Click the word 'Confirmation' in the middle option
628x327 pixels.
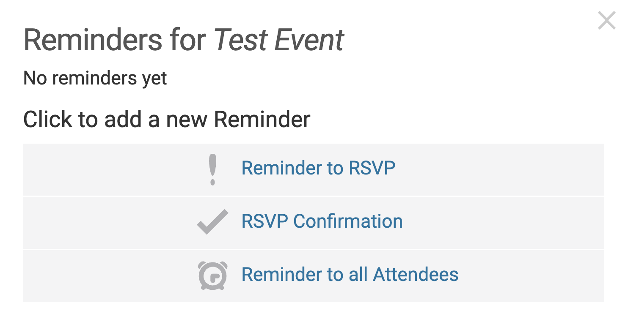[x=348, y=221]
